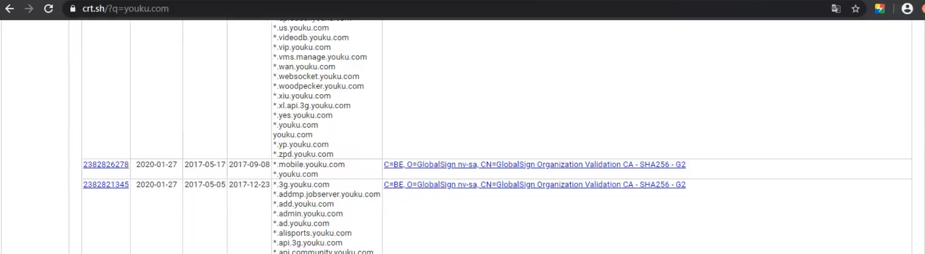Select the *.vms.manage.youku.com entry
This screenshot has width=925, height=254.
(x=320, y=57)
